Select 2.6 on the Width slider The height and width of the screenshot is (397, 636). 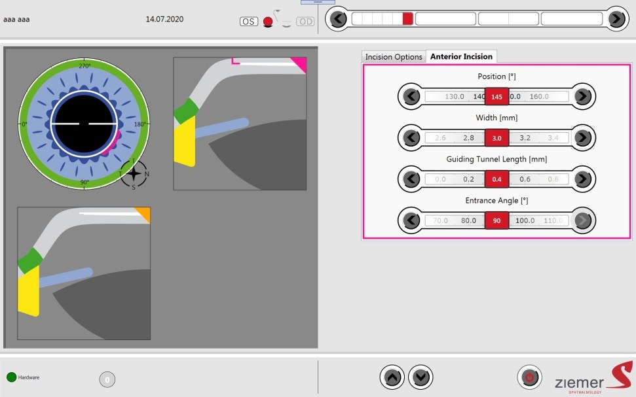point(440,138)
